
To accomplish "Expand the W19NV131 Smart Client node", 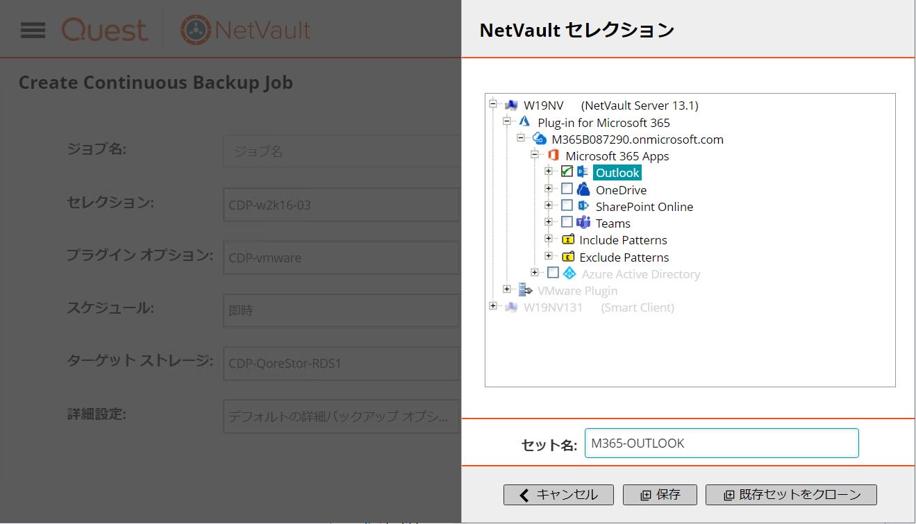I will 493,305.
